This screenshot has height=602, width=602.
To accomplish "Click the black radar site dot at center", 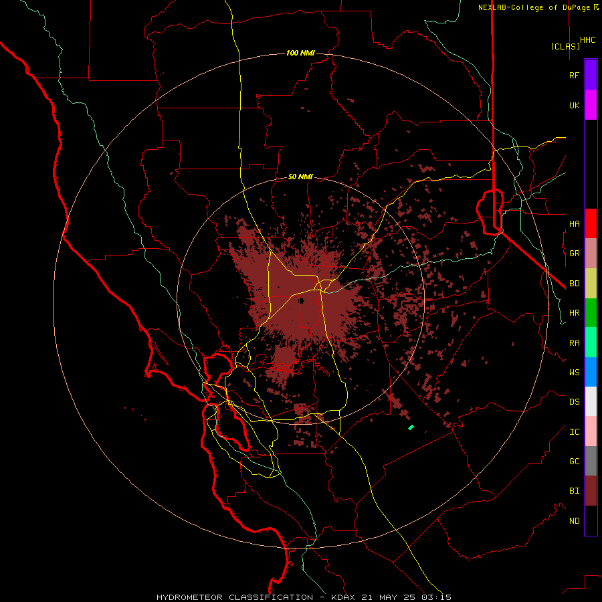I will (x=302, y=300).
